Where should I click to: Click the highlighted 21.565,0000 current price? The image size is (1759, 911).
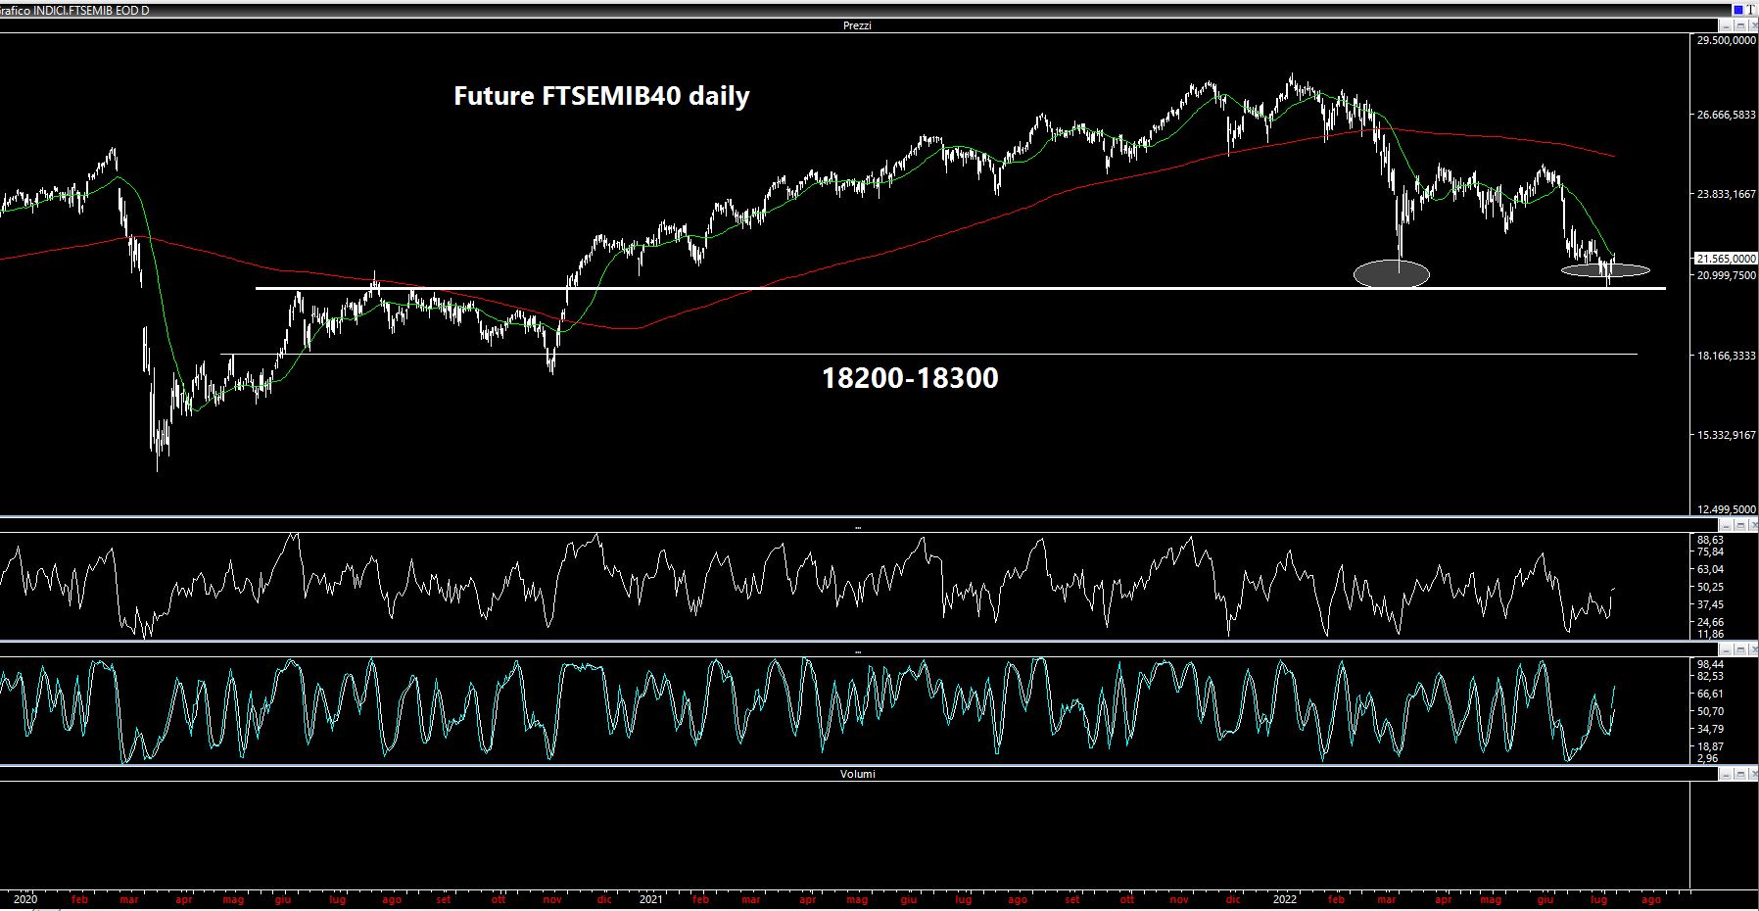(1726, 259)
